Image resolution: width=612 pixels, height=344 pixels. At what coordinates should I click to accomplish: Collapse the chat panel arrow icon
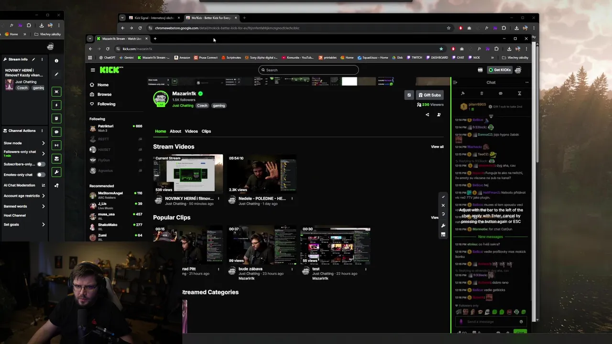pos(455,83)
